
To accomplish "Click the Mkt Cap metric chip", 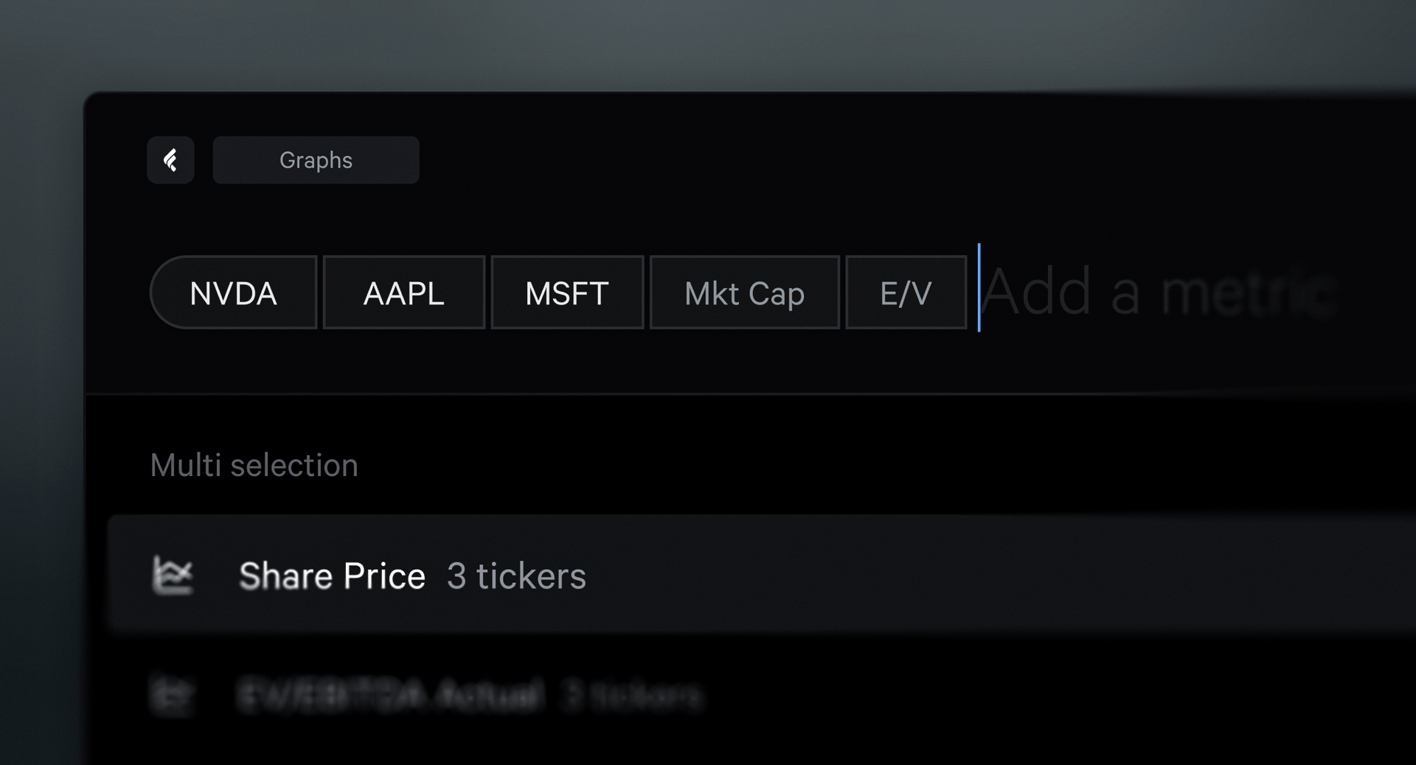I will coord(744,293).
